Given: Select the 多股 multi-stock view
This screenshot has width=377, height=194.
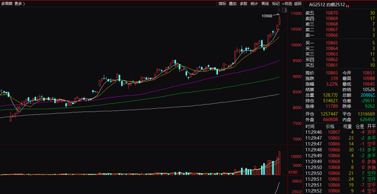Looking at the screenshot, I should pyautogui.click(x=243, y=4).
